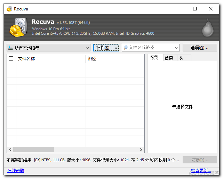Click the magnifier icon in filename filter box
The width and height of the screenshot is (223, 179).
(x=126, y=48)
